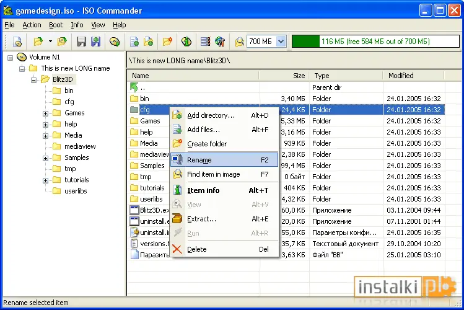Choose Item info from context menu
The image size is (464, 310).
tap(224, 190)
